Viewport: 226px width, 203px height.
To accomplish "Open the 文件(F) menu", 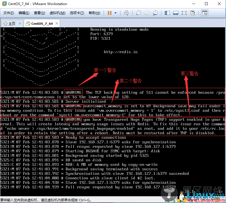I will (8, 13).
